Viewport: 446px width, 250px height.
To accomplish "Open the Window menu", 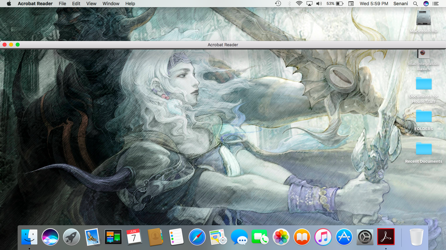I will click(x=111, y=4).
